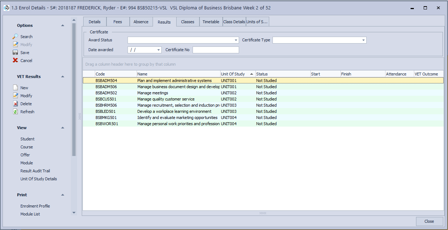Click the Save disk icon
The image size is (448, 230).
click(x=15, y=53)
